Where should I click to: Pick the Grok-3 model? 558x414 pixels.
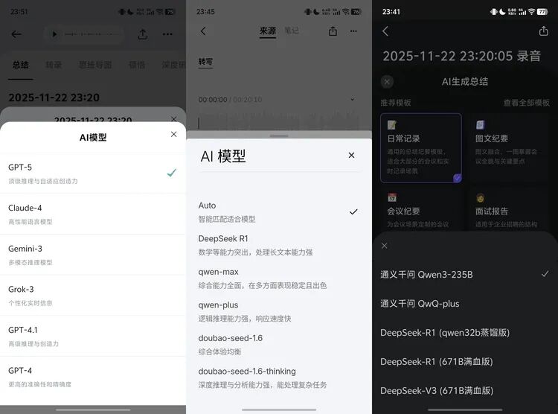coord(93,296)
